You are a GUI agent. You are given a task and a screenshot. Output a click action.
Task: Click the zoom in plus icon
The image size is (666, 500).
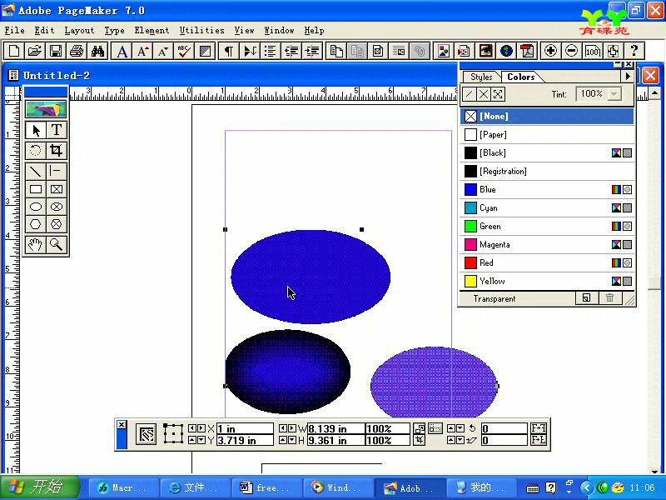coord(550,51)
